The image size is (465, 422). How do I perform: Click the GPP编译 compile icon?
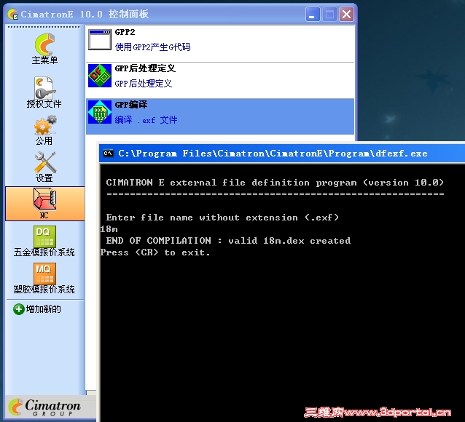point(100,112)
